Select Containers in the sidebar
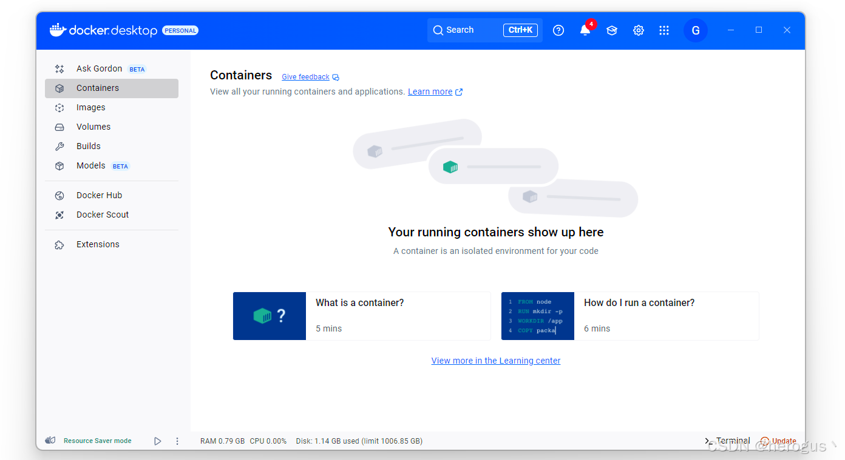Screen dimensions: 845x460 click(x=112, y=88)
